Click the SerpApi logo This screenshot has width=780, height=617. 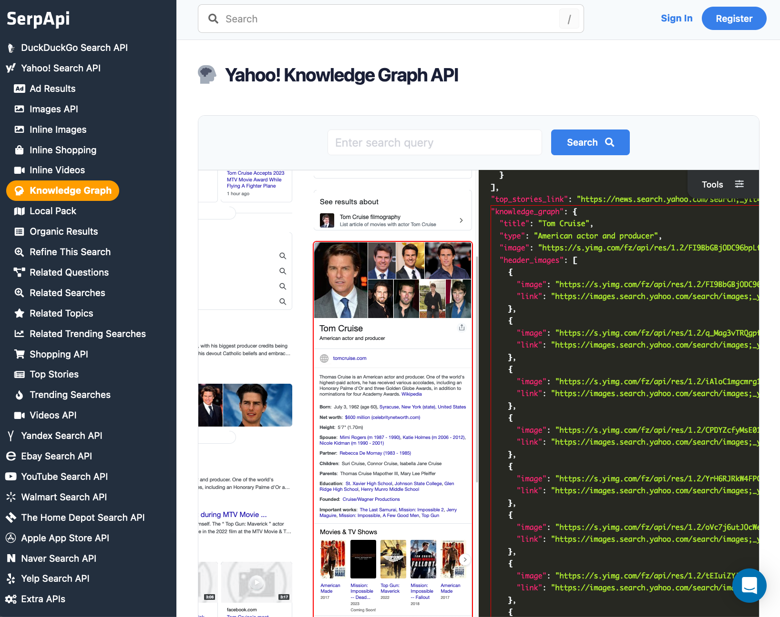pos(38,19)
